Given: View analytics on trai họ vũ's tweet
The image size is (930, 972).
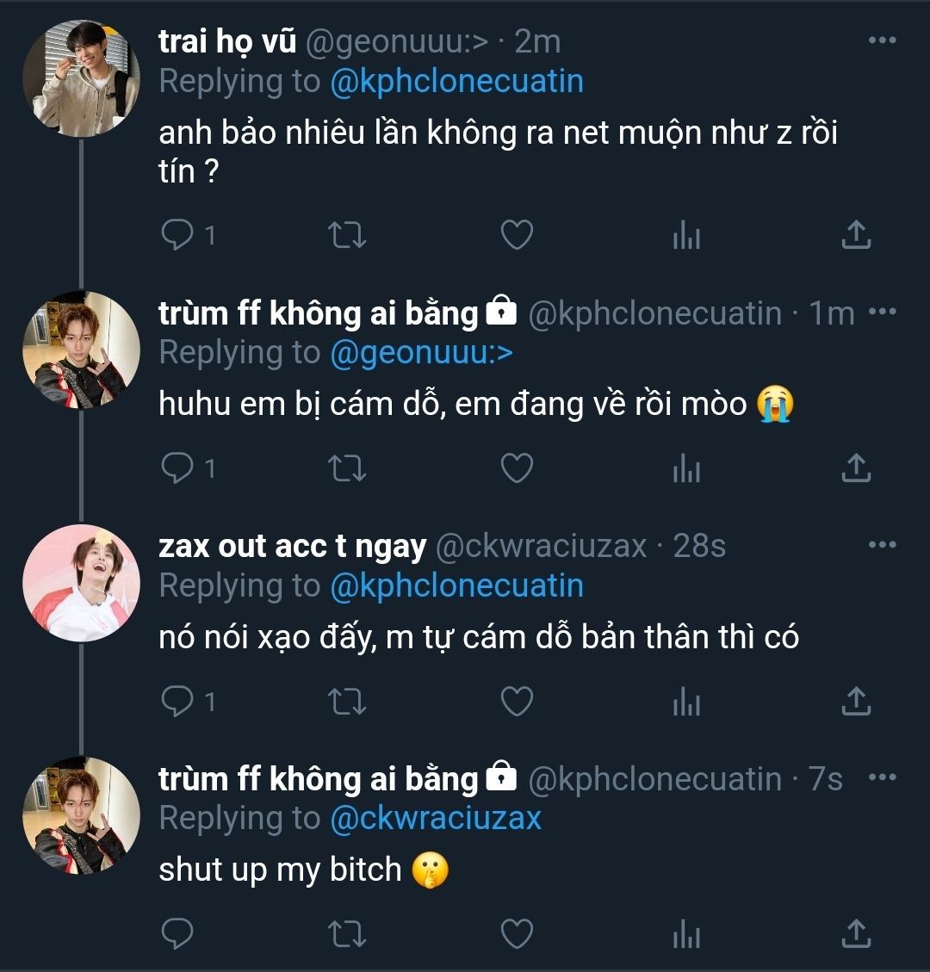Looking at the screenshot, I should 686,234.
